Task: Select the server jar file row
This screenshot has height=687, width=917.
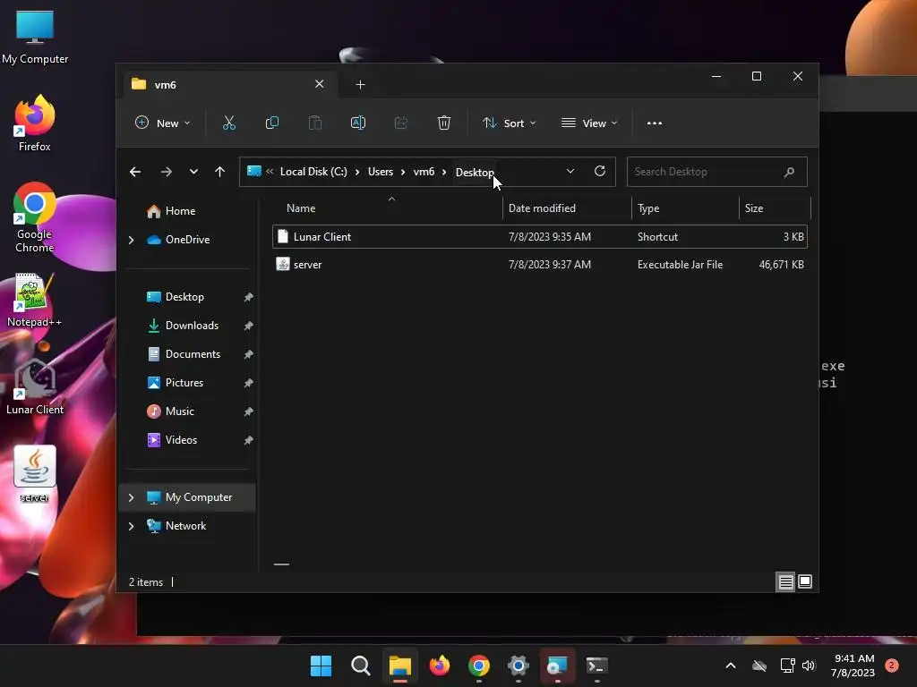Action: click(x=540, y=265)
